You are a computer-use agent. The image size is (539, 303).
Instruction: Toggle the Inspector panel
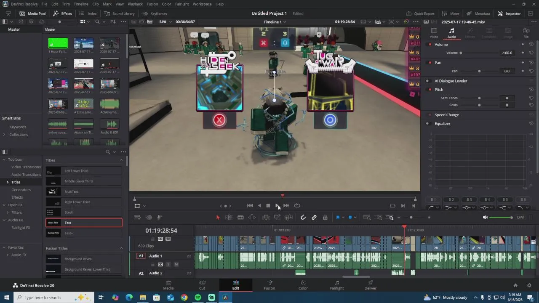[x=509, y=13]
